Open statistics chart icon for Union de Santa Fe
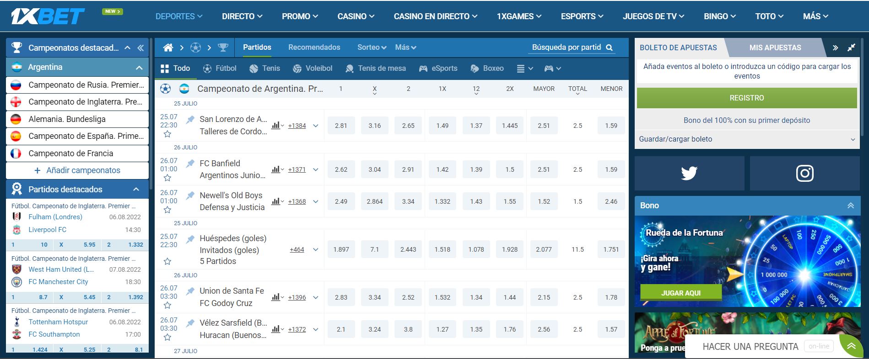Screen dimensions: 869x359 (277, 297)
